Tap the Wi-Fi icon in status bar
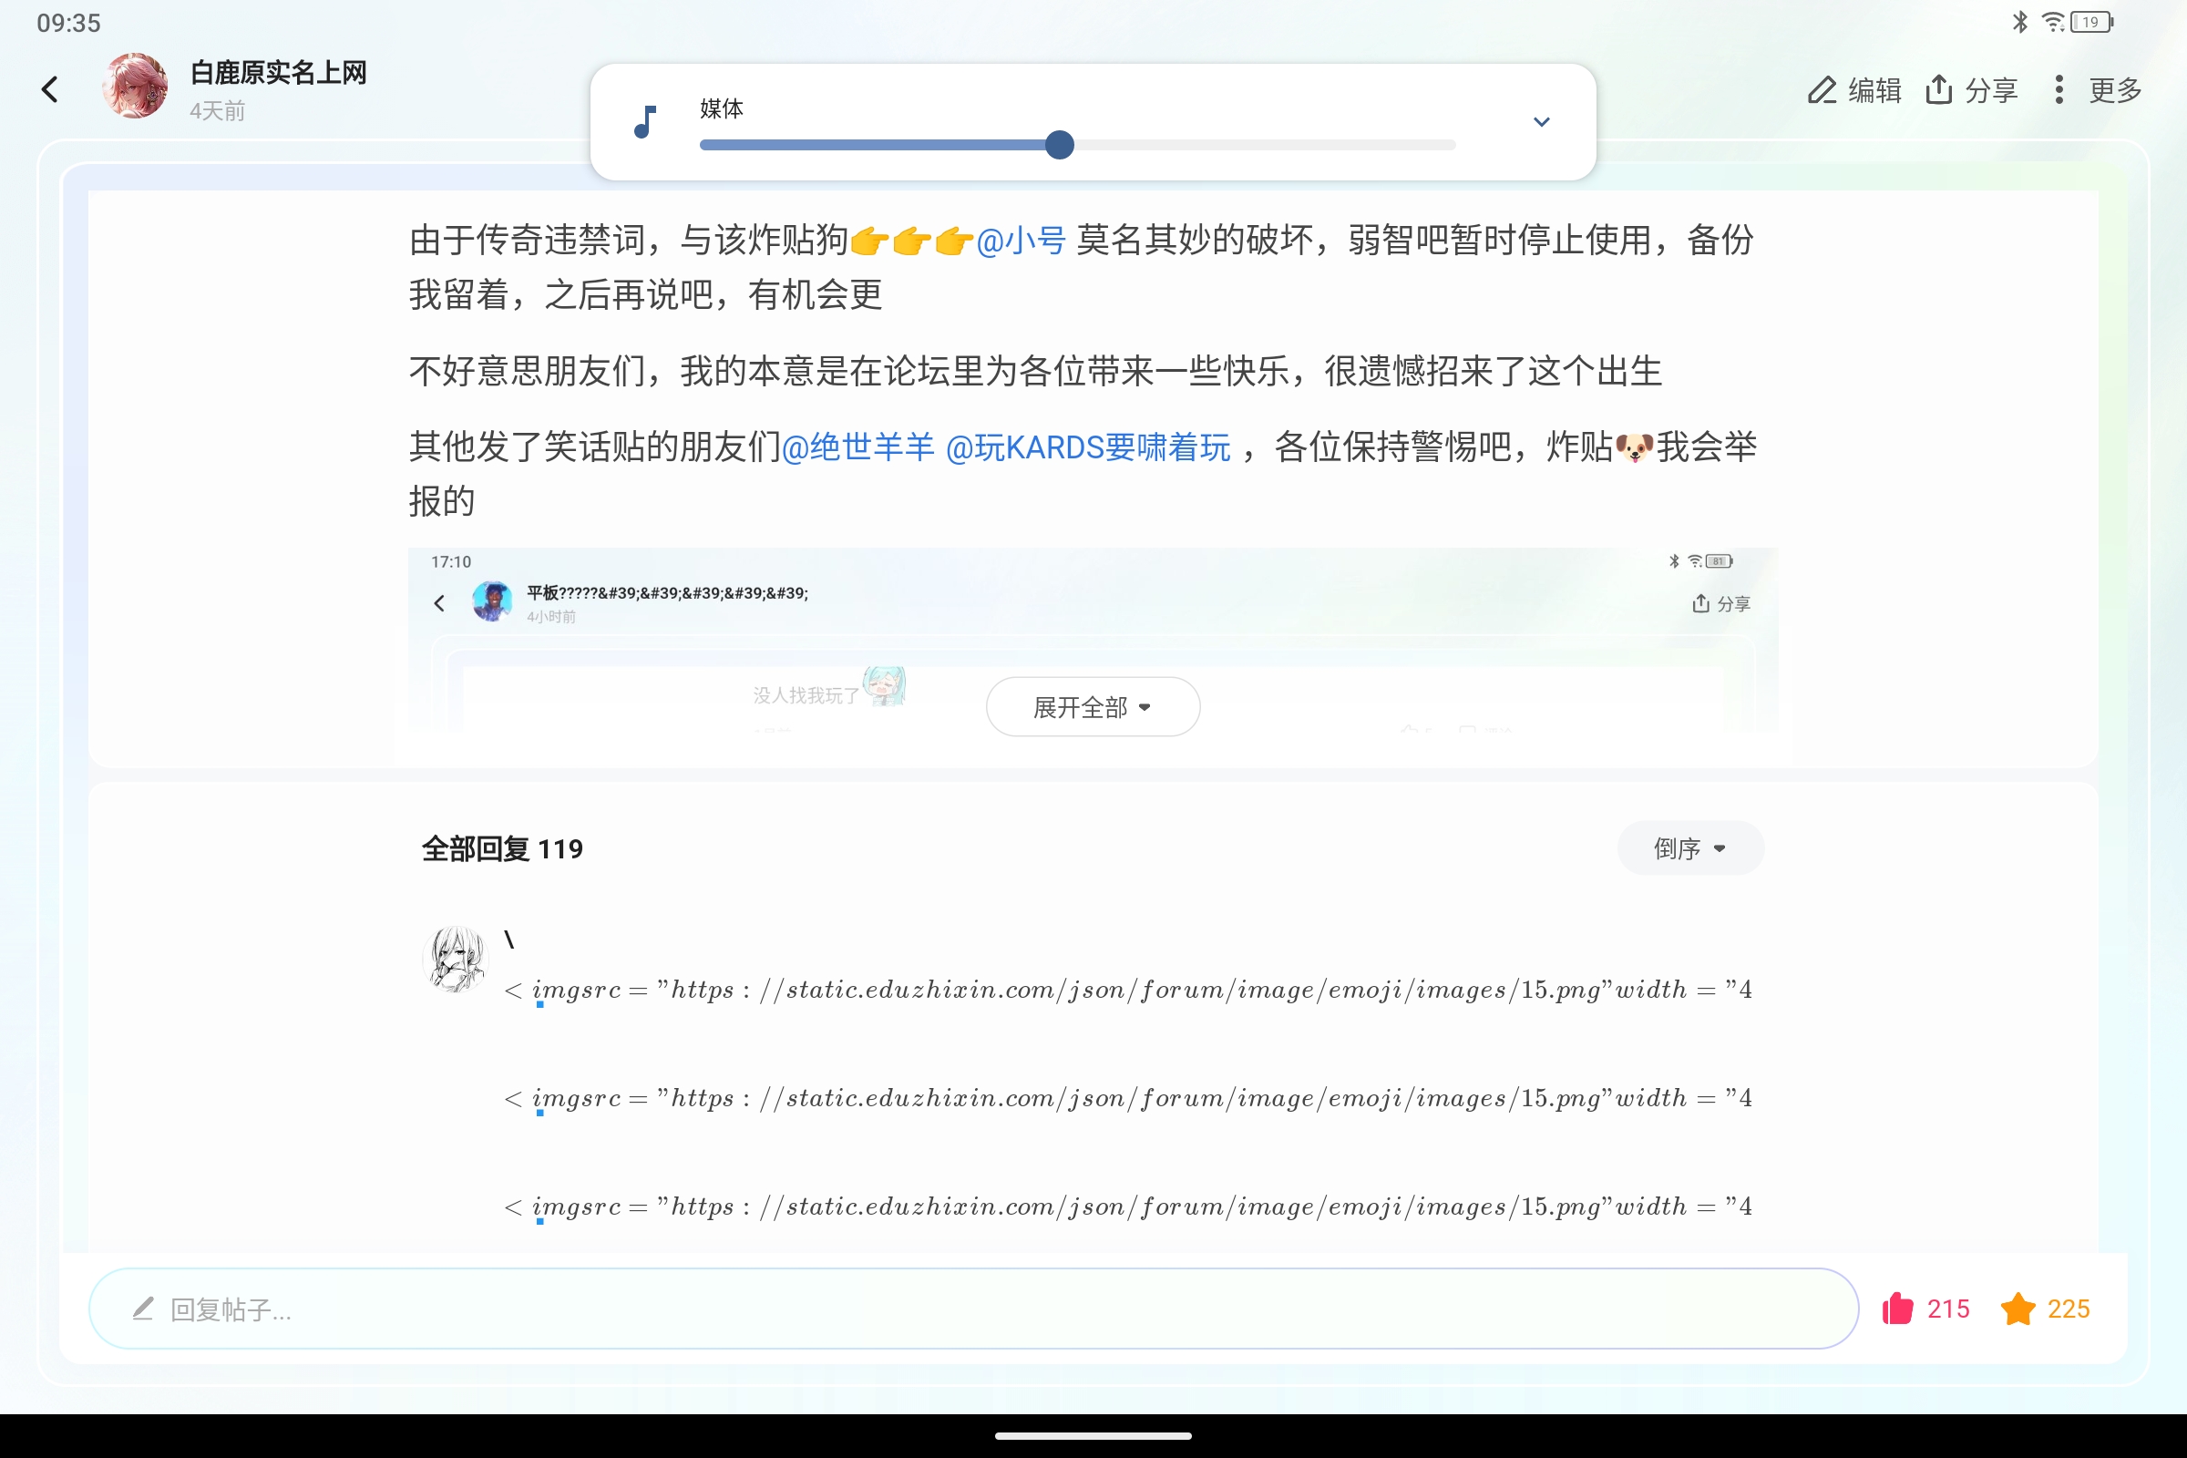The image size is (2187, 1458). [x=2052, y=22]
